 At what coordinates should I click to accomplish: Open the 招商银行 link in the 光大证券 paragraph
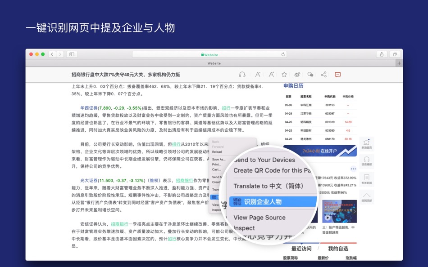(185, 181)
